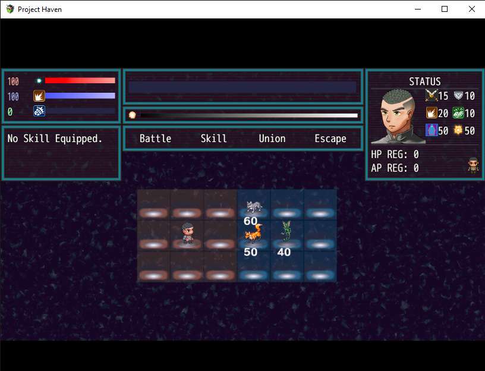Select the brown explosion power icon in STATUS
Screen dimensions: 485x371
click(x=432, y=113)
